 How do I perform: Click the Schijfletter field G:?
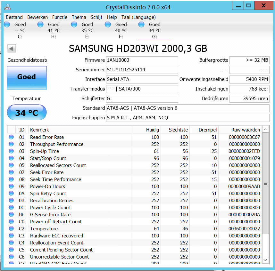point(142,99)
